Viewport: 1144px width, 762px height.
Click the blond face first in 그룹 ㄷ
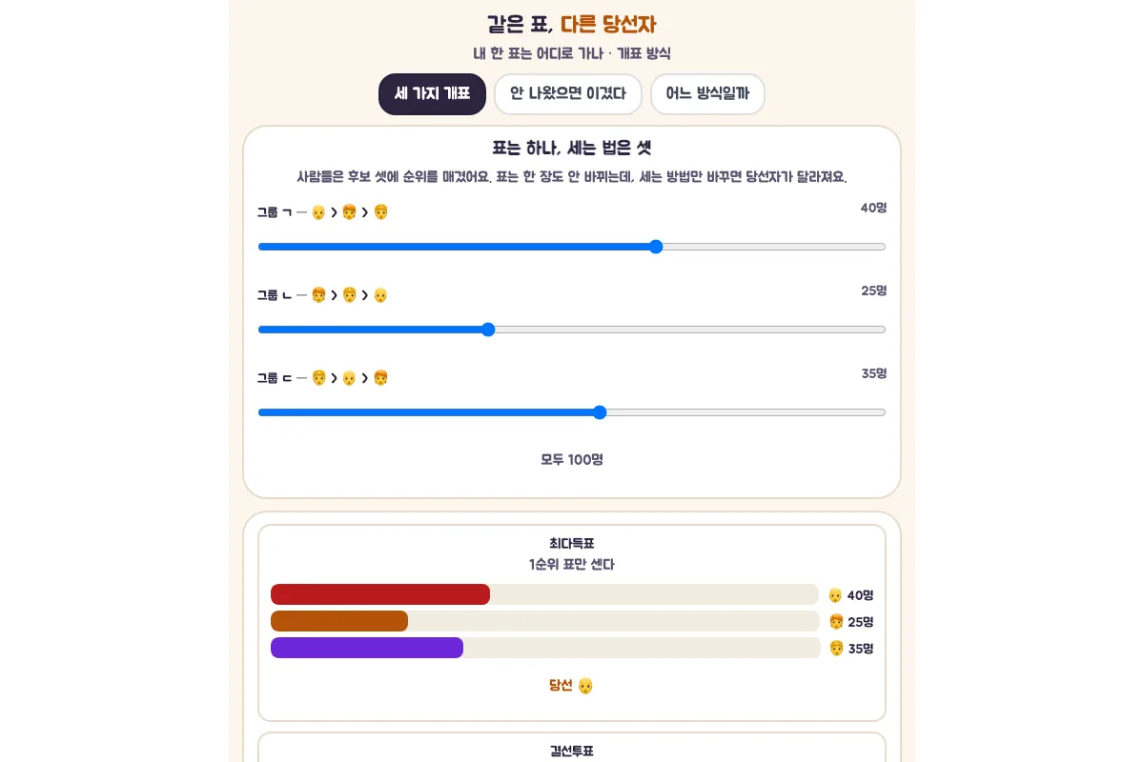[318, 378]
